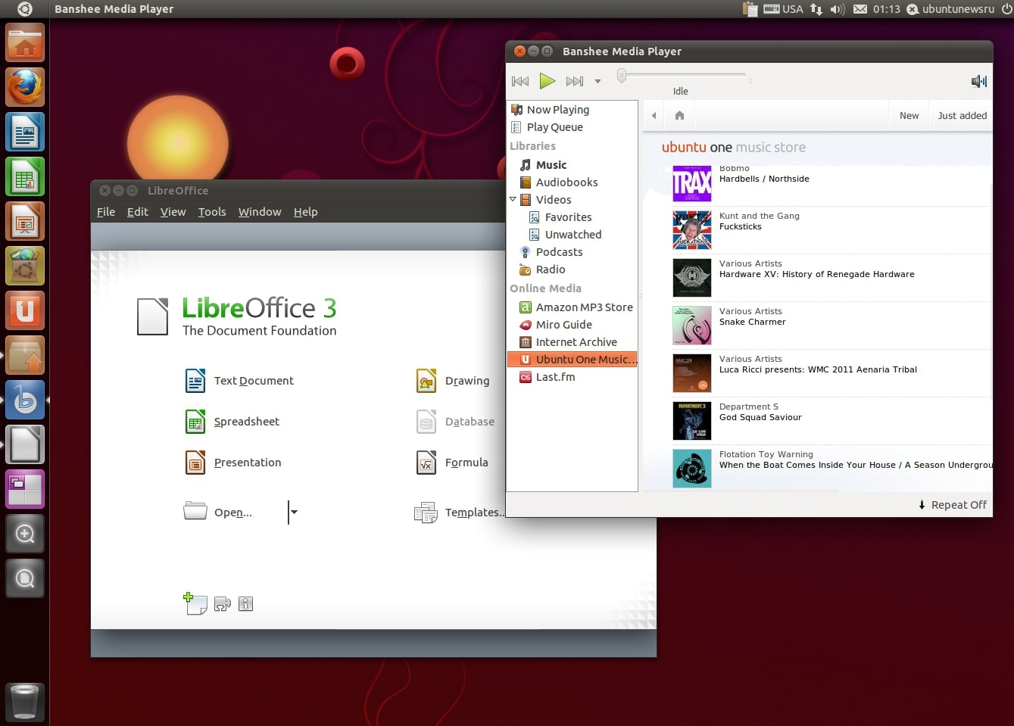Launch LibreOffice Writer from the launcher
This screenshot has height=726, width=1014.
click(x=25, y=132)
